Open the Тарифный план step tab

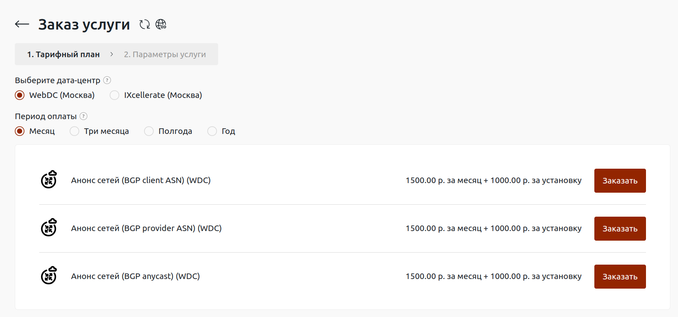[x=63, y=54]
